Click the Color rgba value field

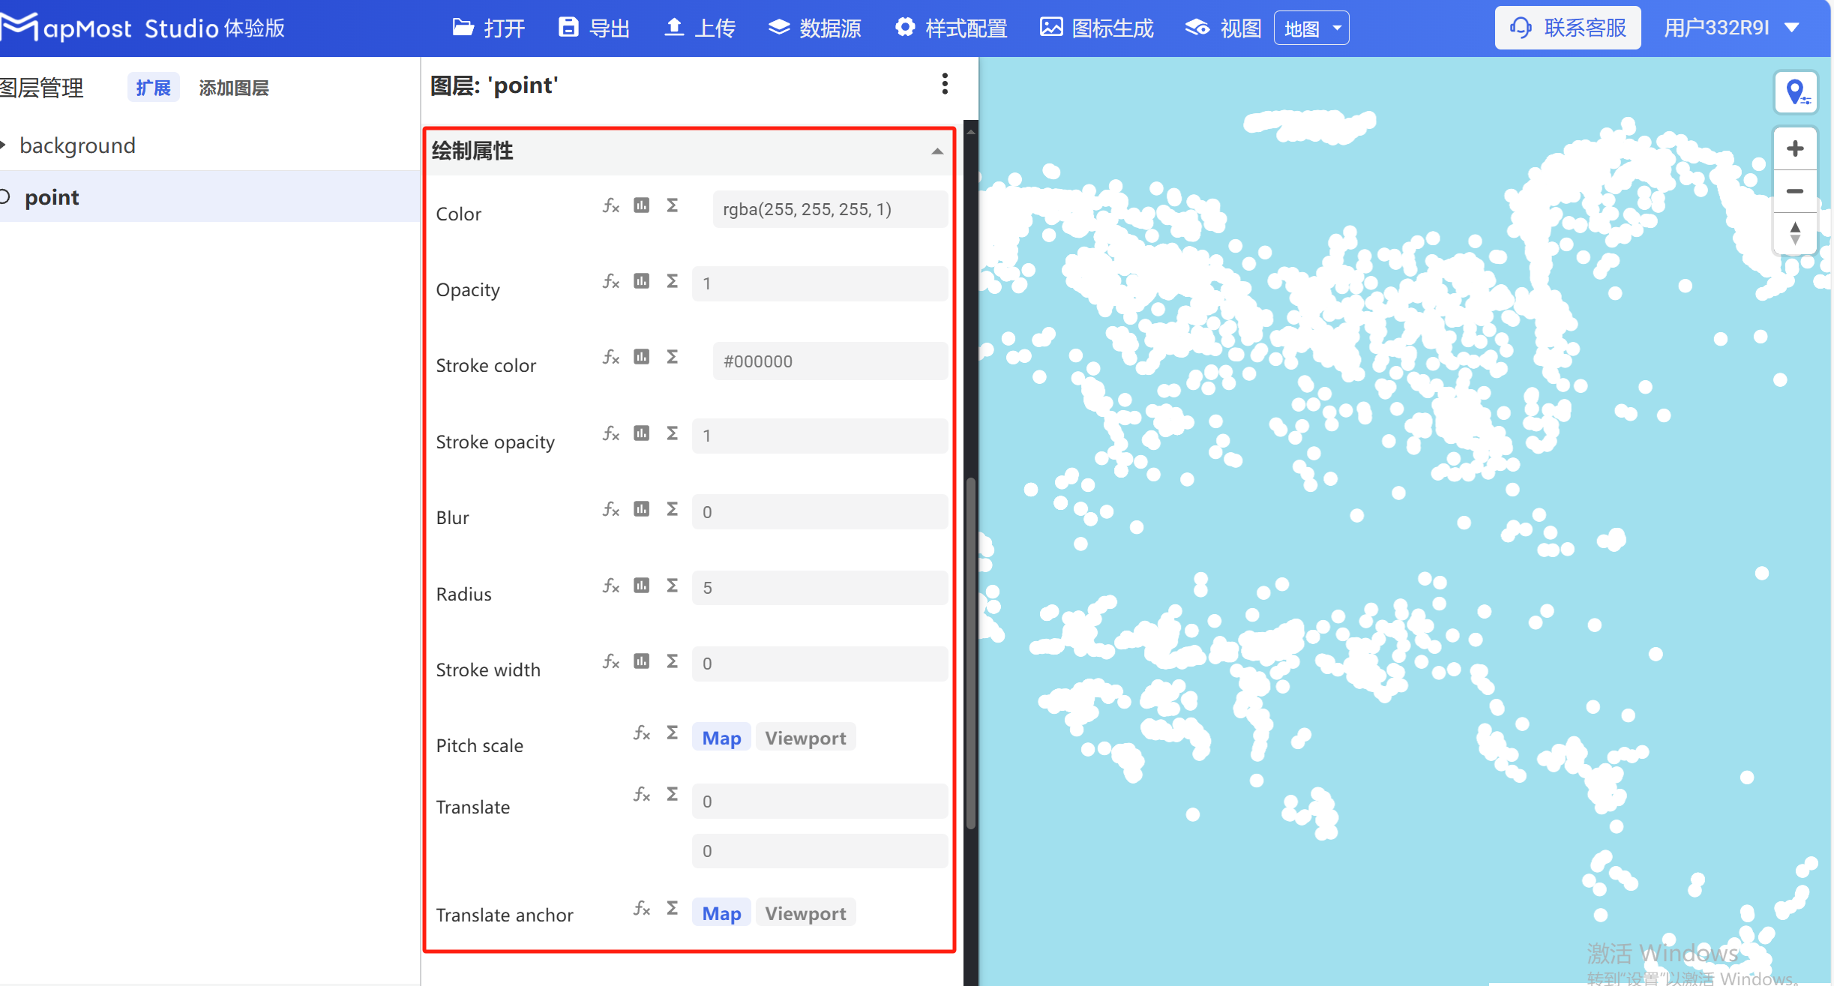click(x=829, y=209)
